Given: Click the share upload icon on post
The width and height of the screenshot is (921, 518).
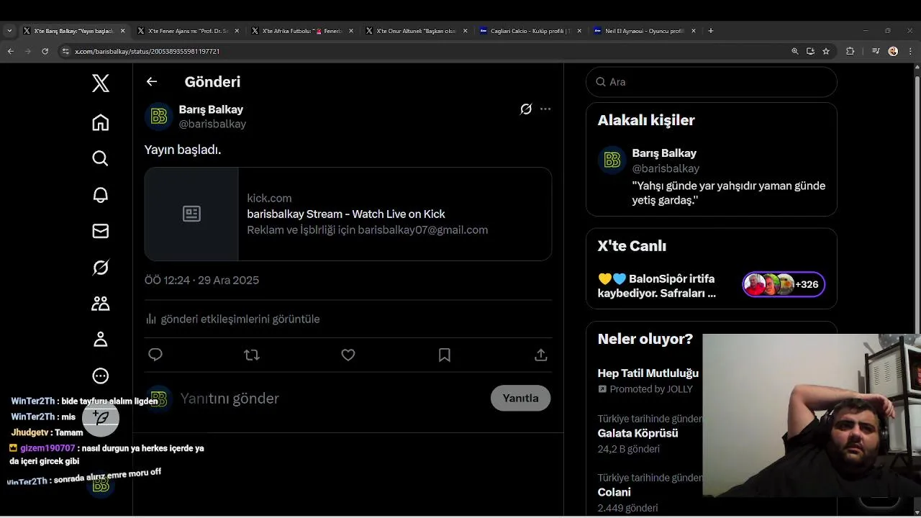Looking at the screenshot, I should tap(541, 355).
